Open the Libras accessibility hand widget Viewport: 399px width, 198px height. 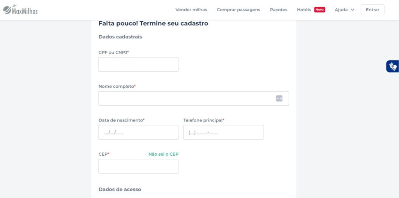click(392, 66)
